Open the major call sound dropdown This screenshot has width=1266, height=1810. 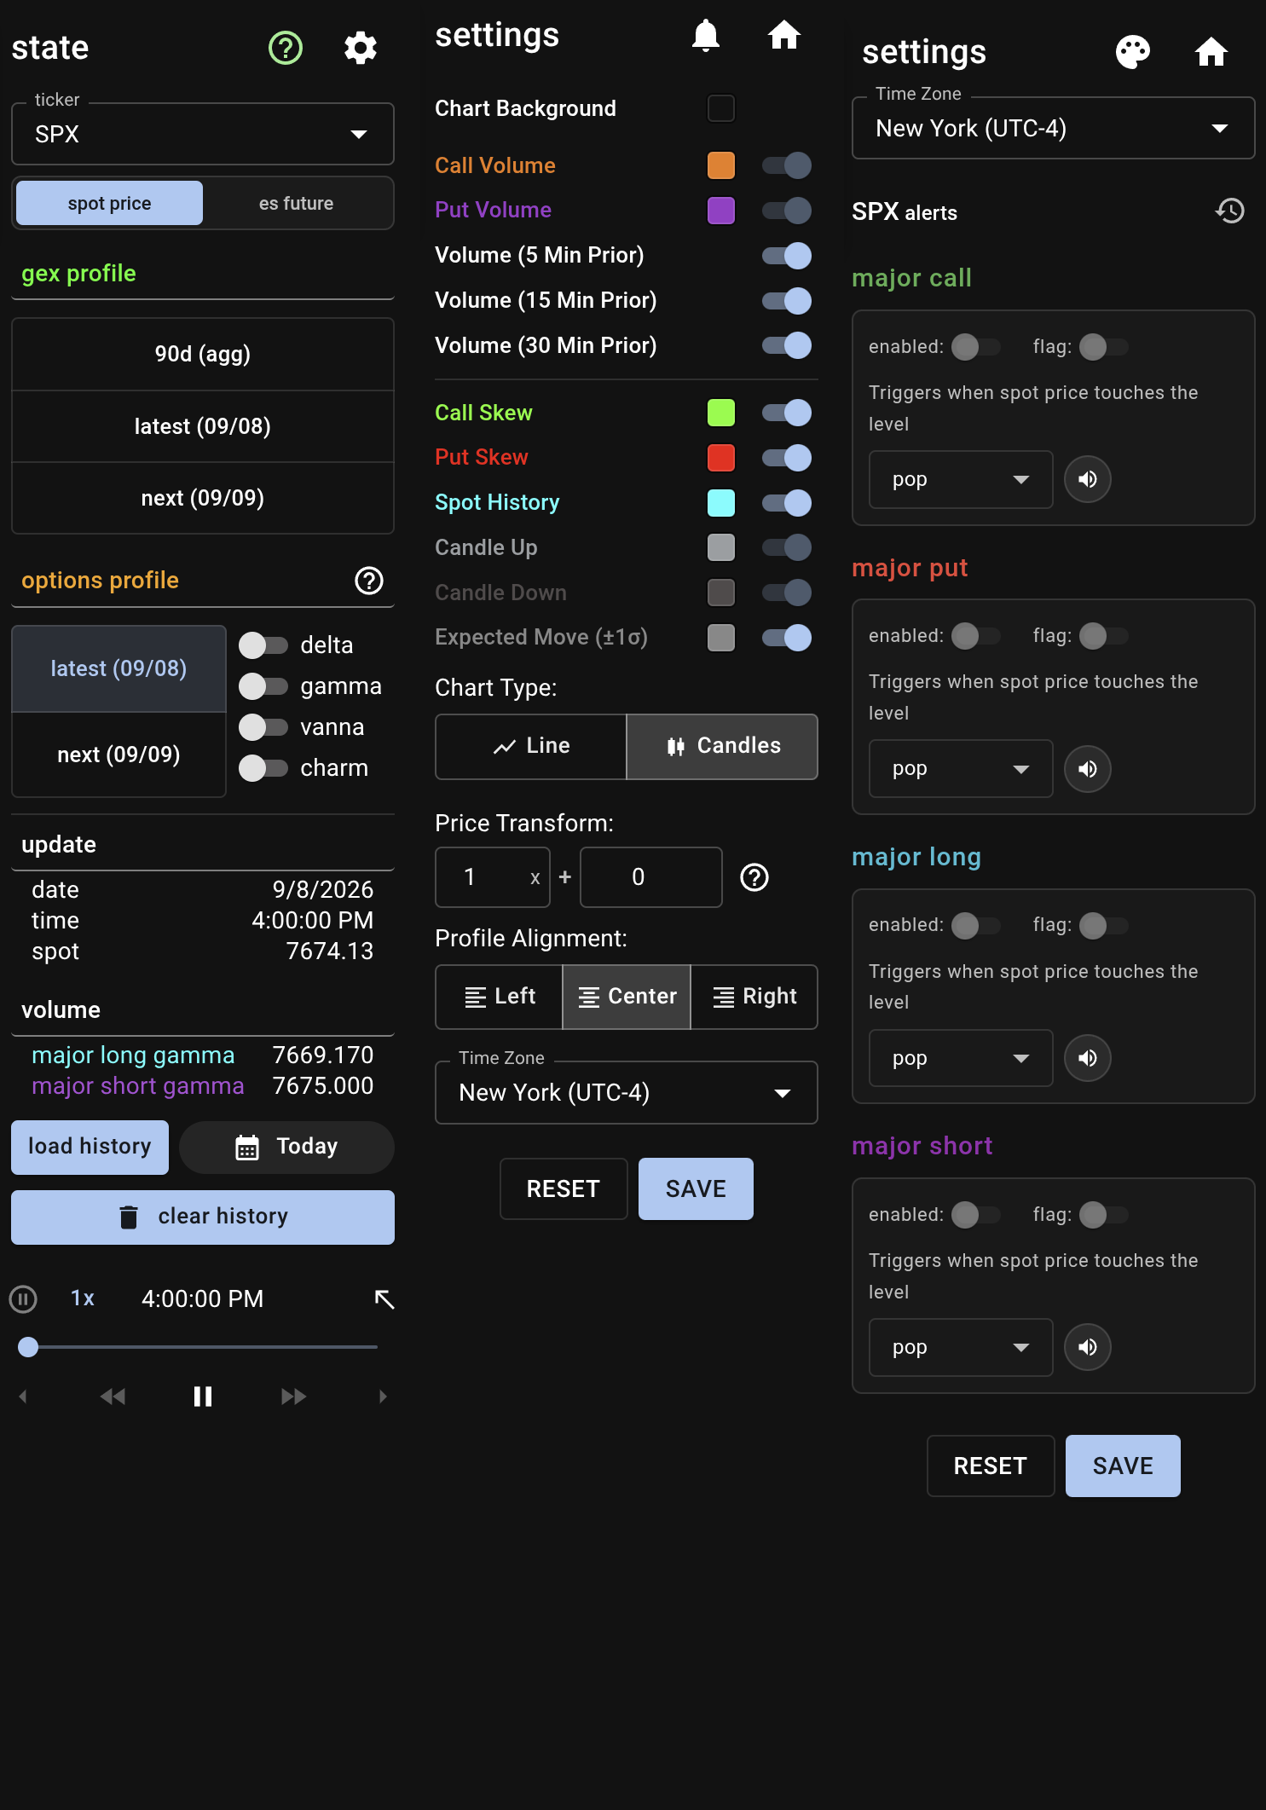(x=961, y=479)
